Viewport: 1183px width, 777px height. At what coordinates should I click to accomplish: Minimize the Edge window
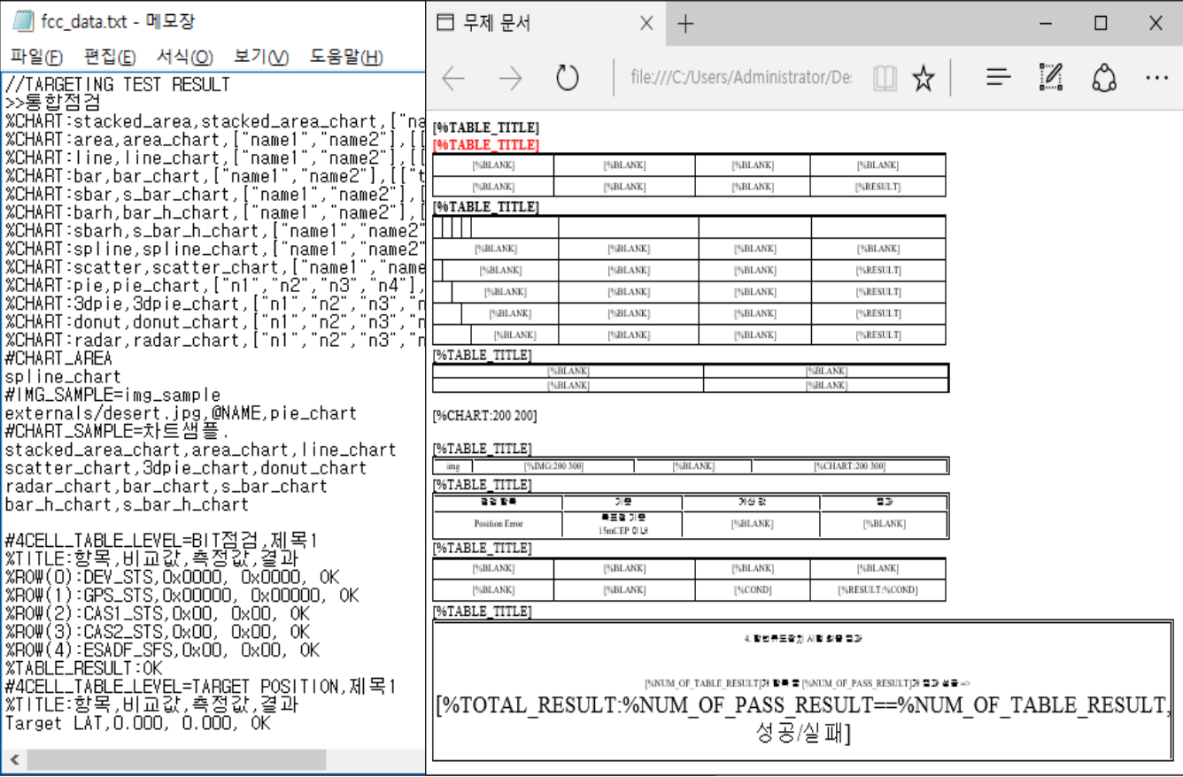coord(1046,24)
